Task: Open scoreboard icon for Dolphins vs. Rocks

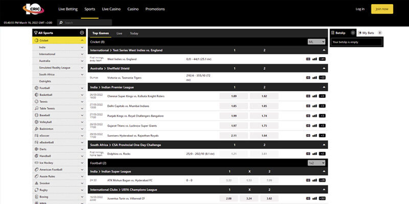Action: coord(308,154)
